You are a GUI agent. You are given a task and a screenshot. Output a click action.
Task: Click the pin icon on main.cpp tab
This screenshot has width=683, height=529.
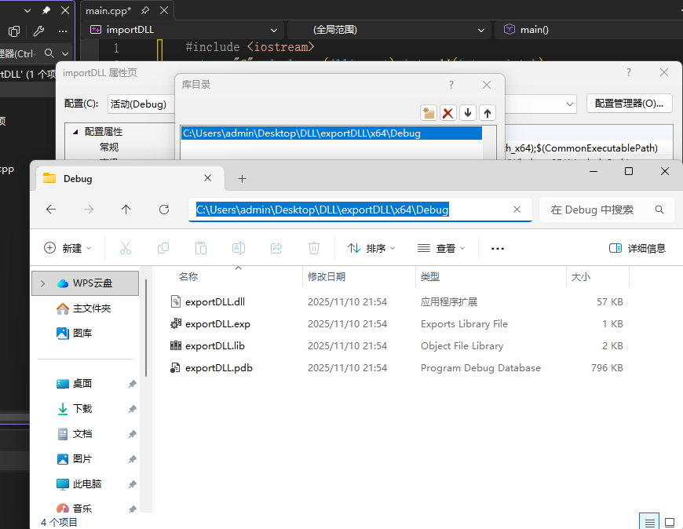pyautogui.click(x=145, y=10)
